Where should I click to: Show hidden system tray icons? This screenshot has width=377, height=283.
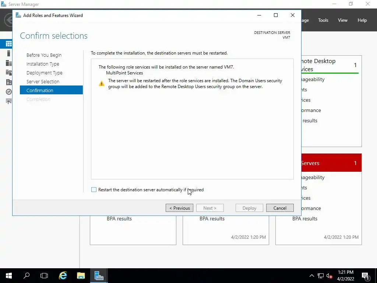pos(311,276)
